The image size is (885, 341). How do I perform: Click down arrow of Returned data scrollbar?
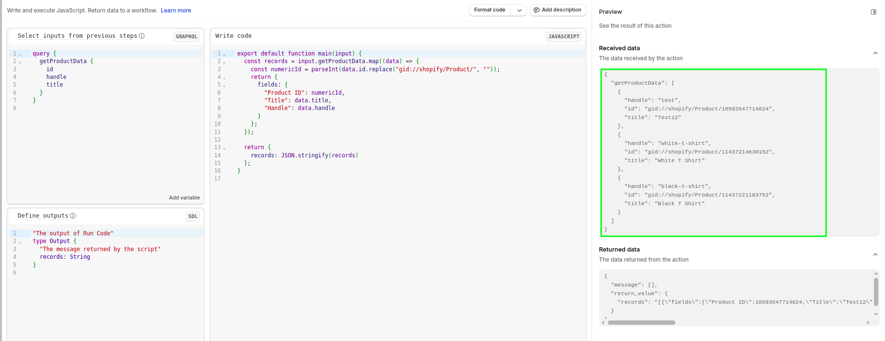coord(876,314)
